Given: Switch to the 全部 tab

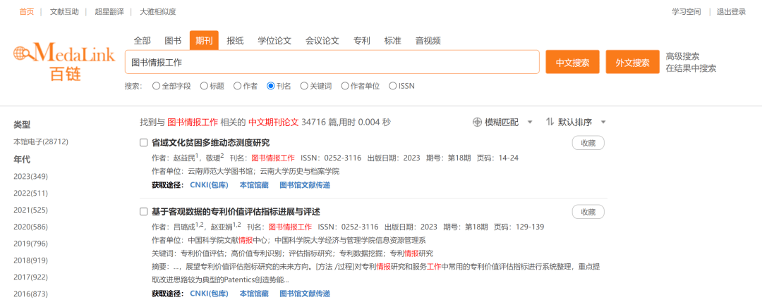Looking at the screenshot, I should [143, 41].
